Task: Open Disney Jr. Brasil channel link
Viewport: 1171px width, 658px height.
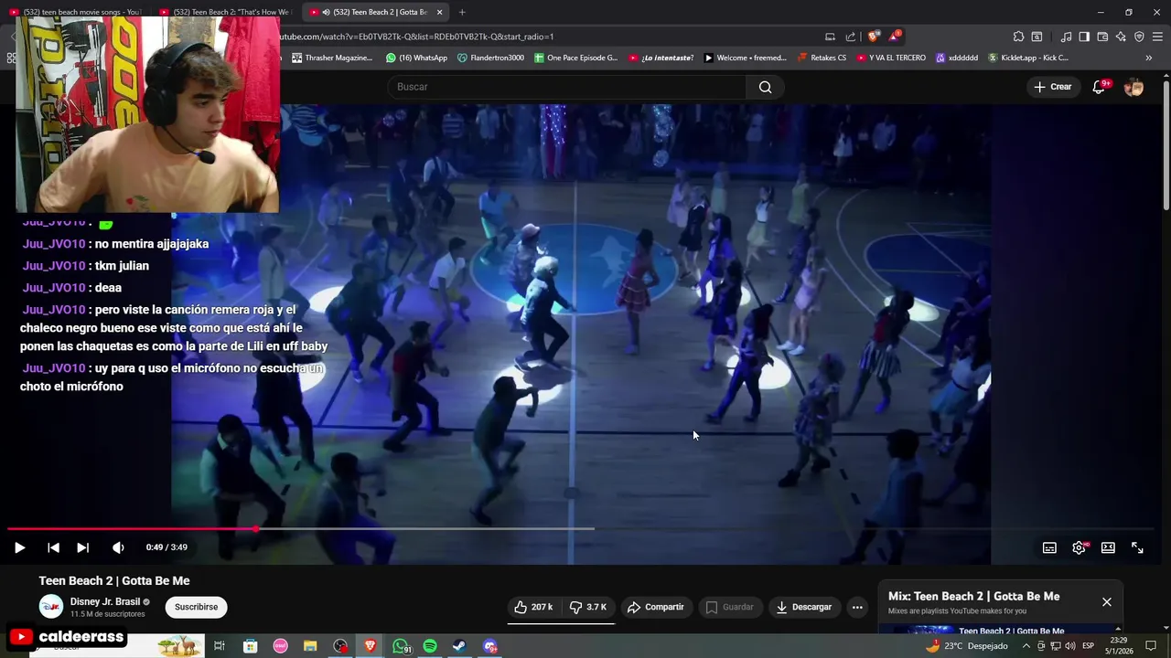Action: (105, 602)
